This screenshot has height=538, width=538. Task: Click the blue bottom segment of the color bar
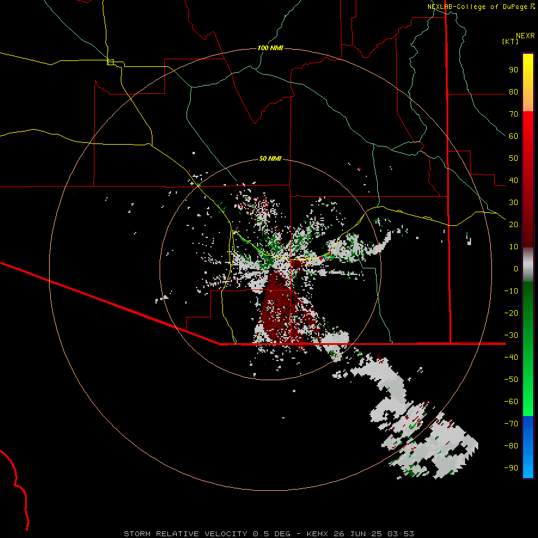[x=528, y=447]
